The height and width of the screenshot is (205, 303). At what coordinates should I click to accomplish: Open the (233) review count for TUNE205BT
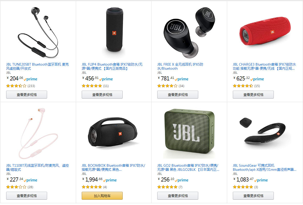point(31,86)
